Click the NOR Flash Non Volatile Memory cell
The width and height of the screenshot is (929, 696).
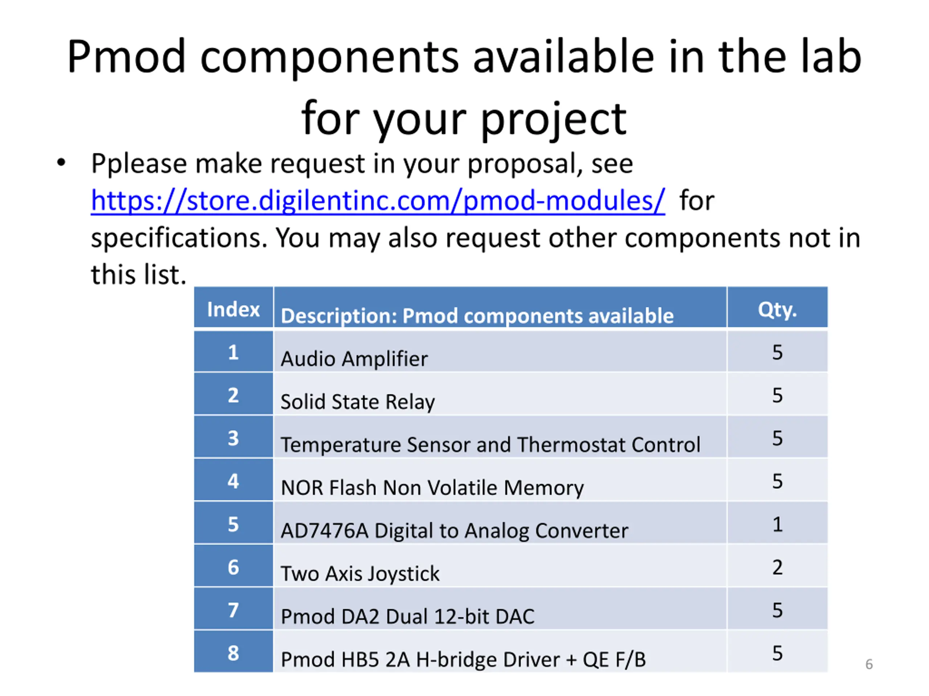pos(500,480)
